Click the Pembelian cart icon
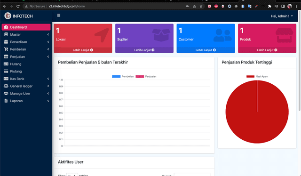The image size is (301, 176). 6,49
